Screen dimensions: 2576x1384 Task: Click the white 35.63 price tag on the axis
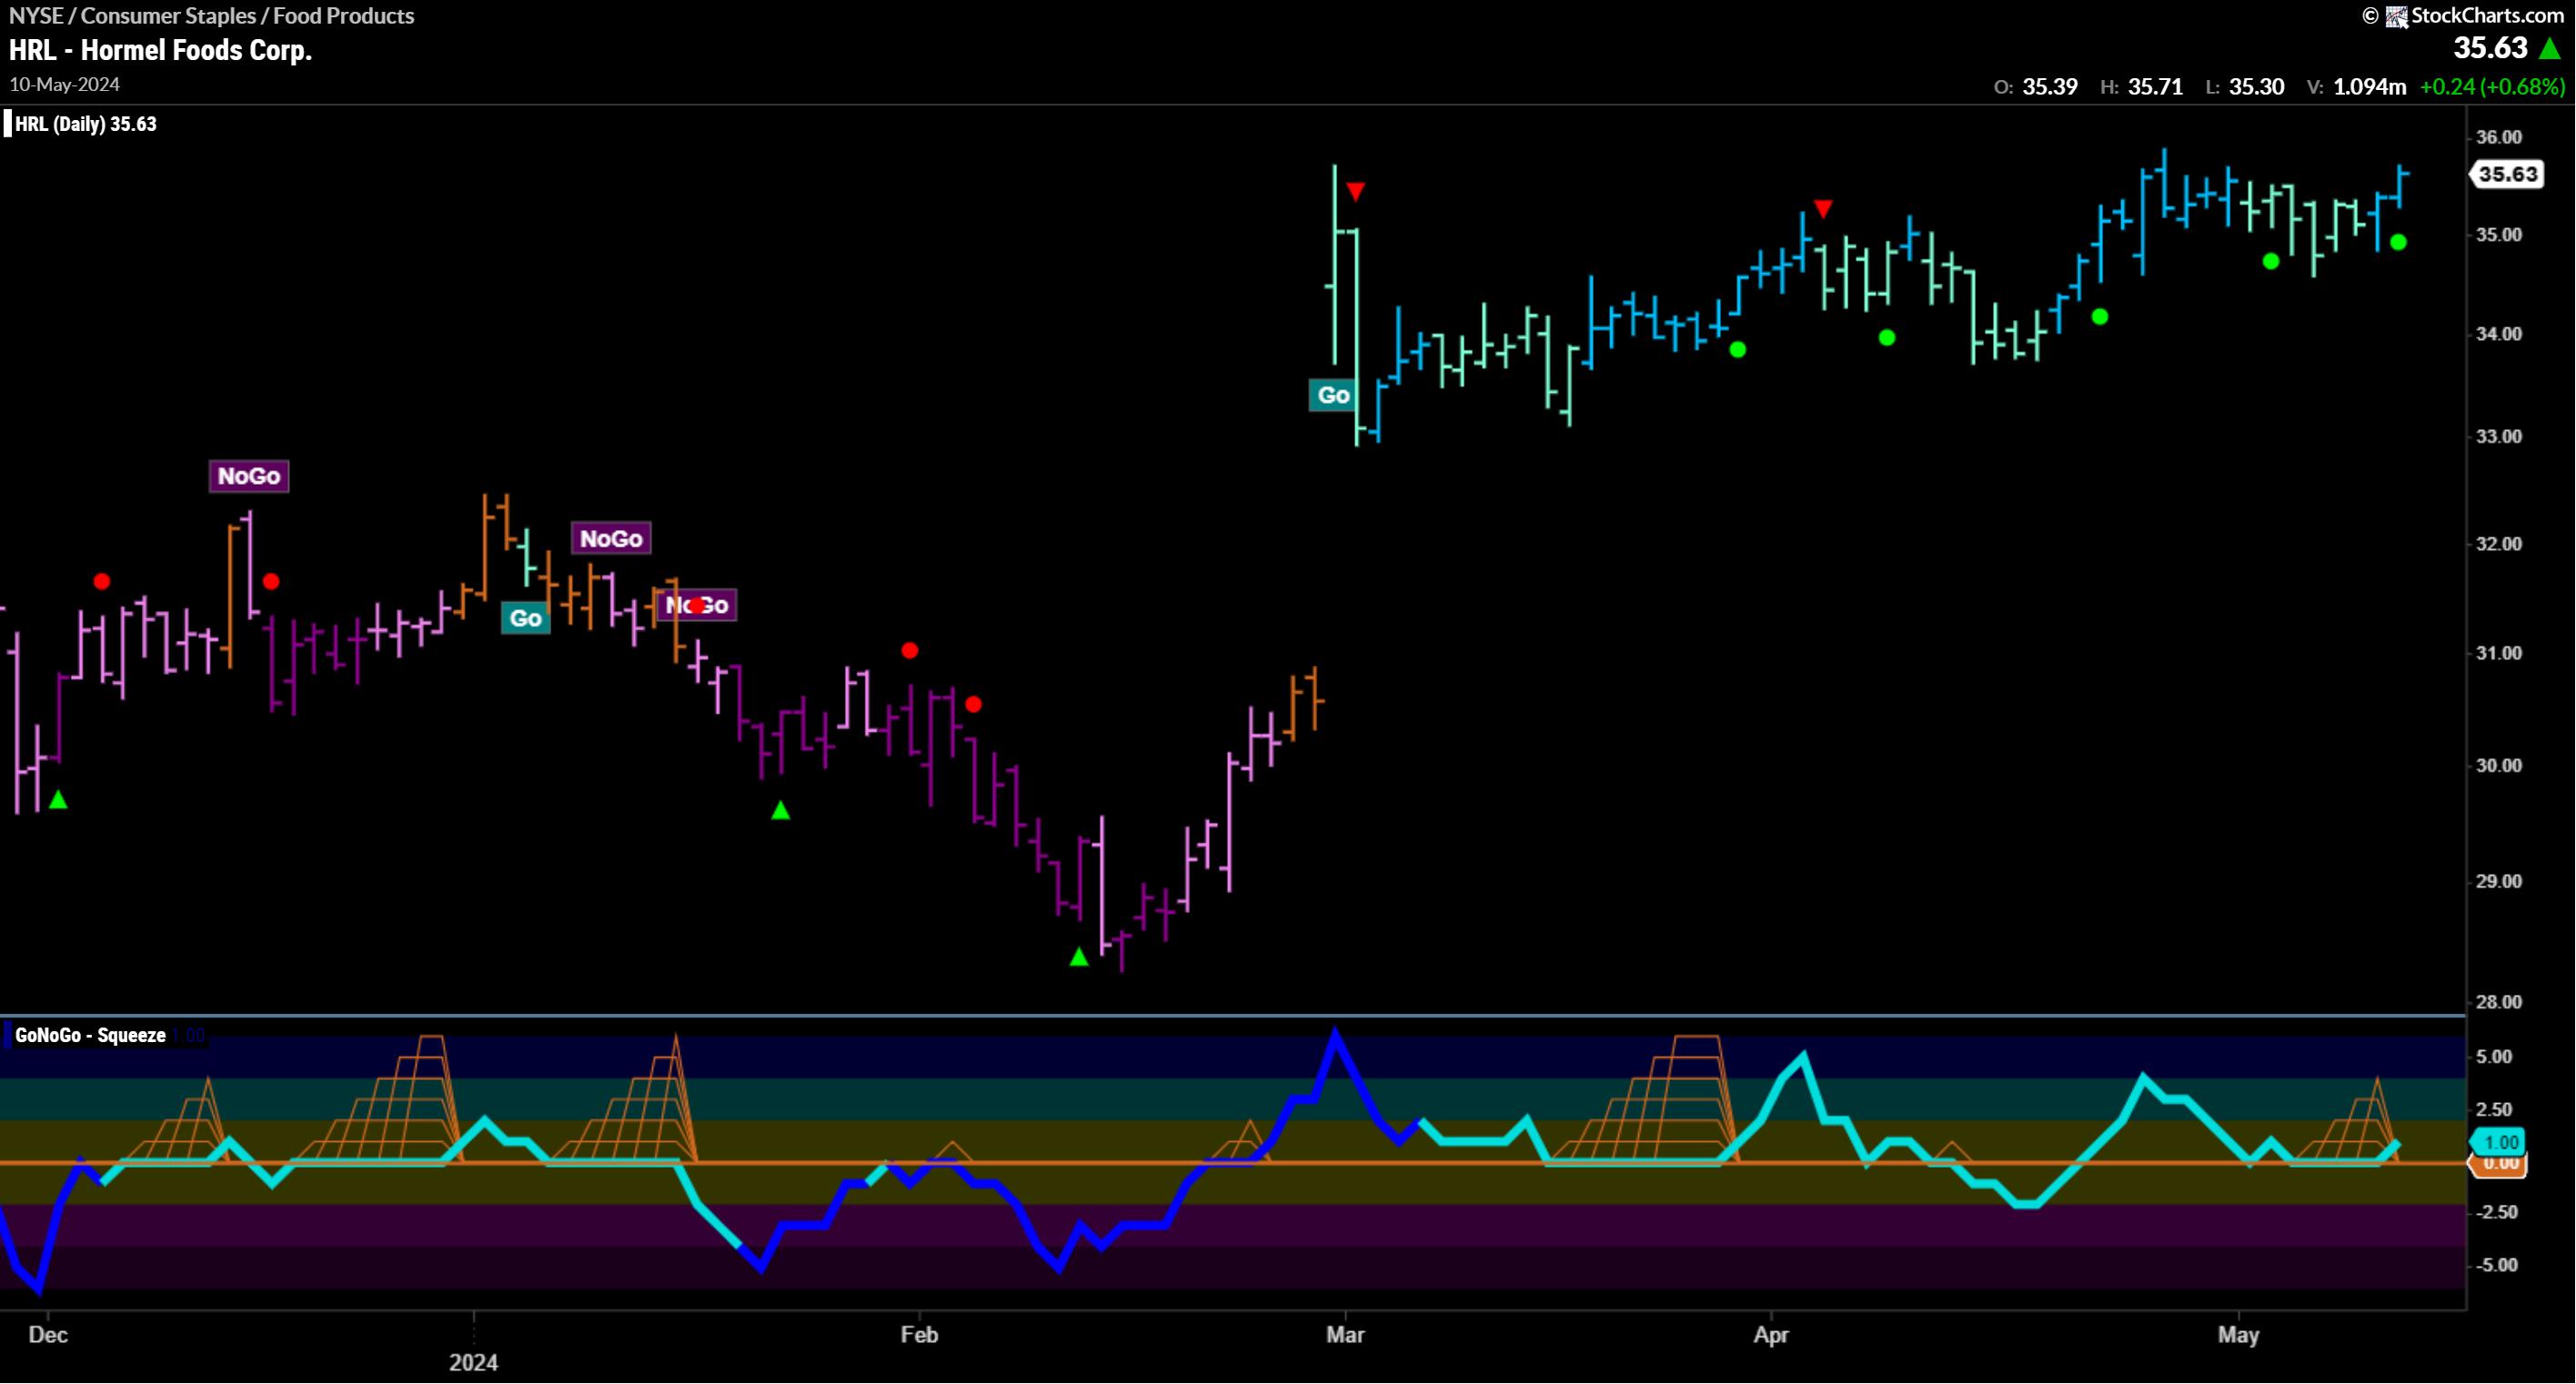[x=2507, y=174]
